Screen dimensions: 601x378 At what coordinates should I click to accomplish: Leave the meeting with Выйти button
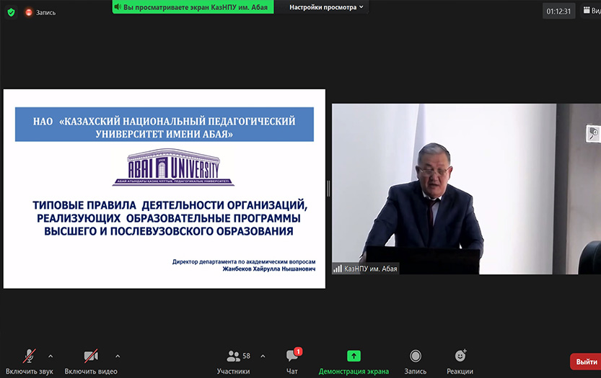[x=586, y=361]
